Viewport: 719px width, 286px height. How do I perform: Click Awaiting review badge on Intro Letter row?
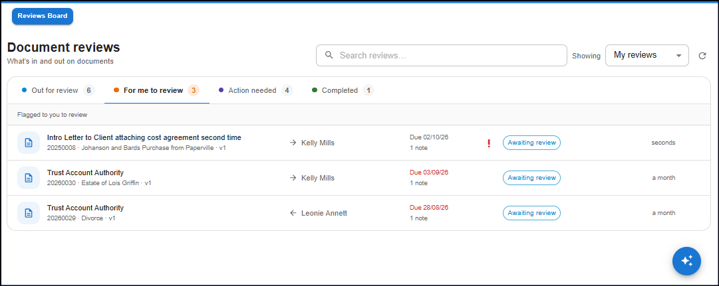[x=531, y=143]
